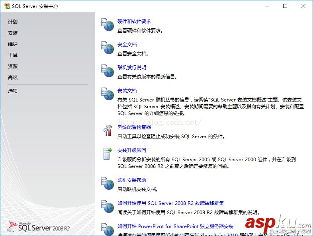The image size is (313, 236).
Task: Click the description text 查看安全文档。
Action: (133, 54)
